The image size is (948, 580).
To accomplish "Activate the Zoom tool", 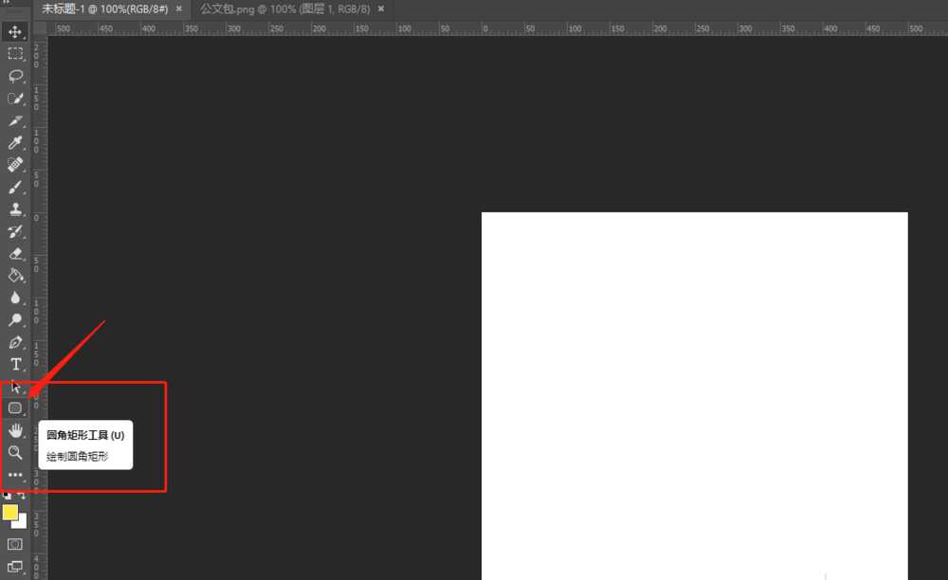I will [x=15, y=452].
